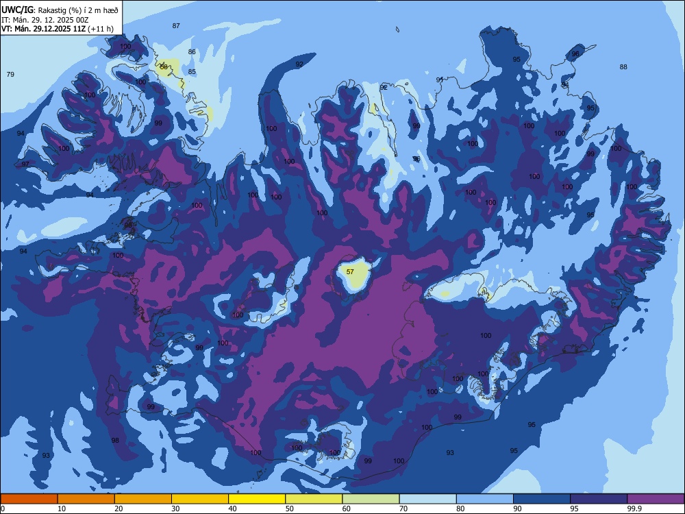
Task: Click the 0–10 dark orange legend swatch
Action: pyautogui.click(x=29, y=499)
